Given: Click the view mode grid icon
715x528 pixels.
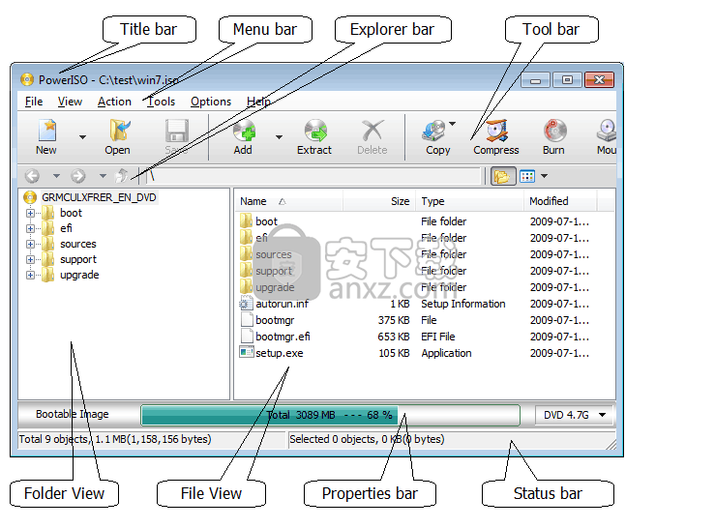Looking at the screenshot, I should [x=527, y=176].
